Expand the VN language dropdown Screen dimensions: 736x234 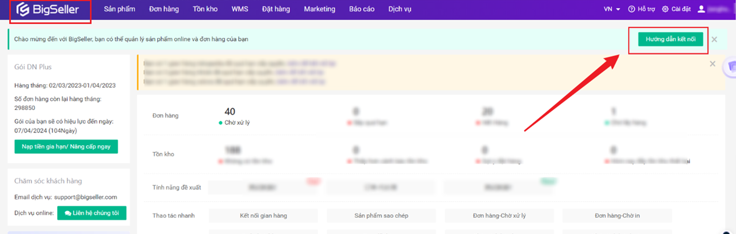(x=612, y=9)
